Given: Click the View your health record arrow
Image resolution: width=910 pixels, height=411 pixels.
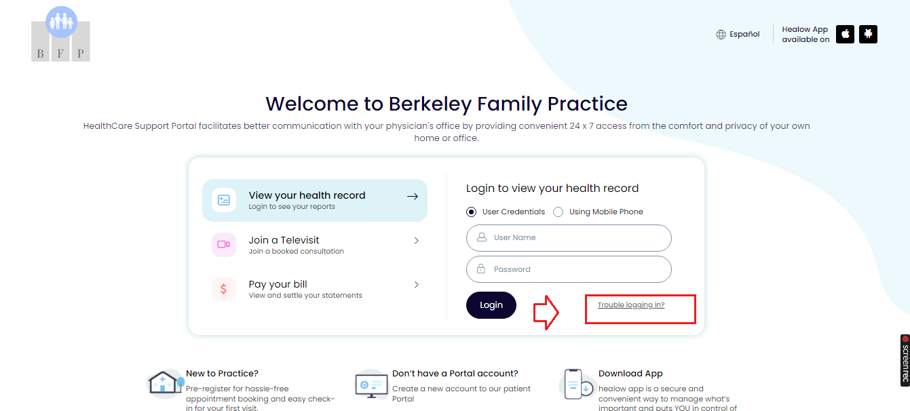Looking at the screenshot, I should (412, 196).
